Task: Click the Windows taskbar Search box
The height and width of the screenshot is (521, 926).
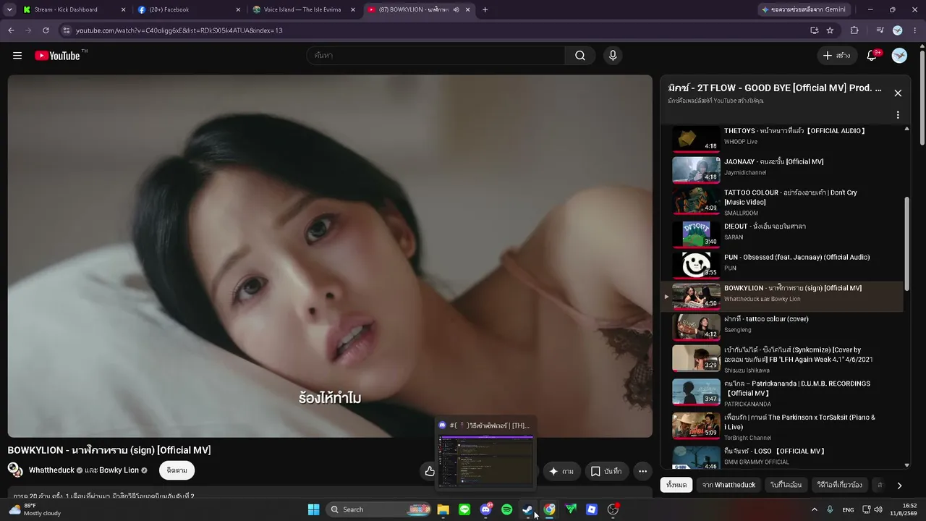Action: pos(380,509)
